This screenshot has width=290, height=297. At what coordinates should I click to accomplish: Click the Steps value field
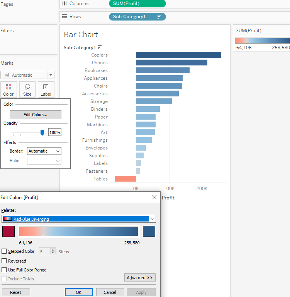coord(44,252)
